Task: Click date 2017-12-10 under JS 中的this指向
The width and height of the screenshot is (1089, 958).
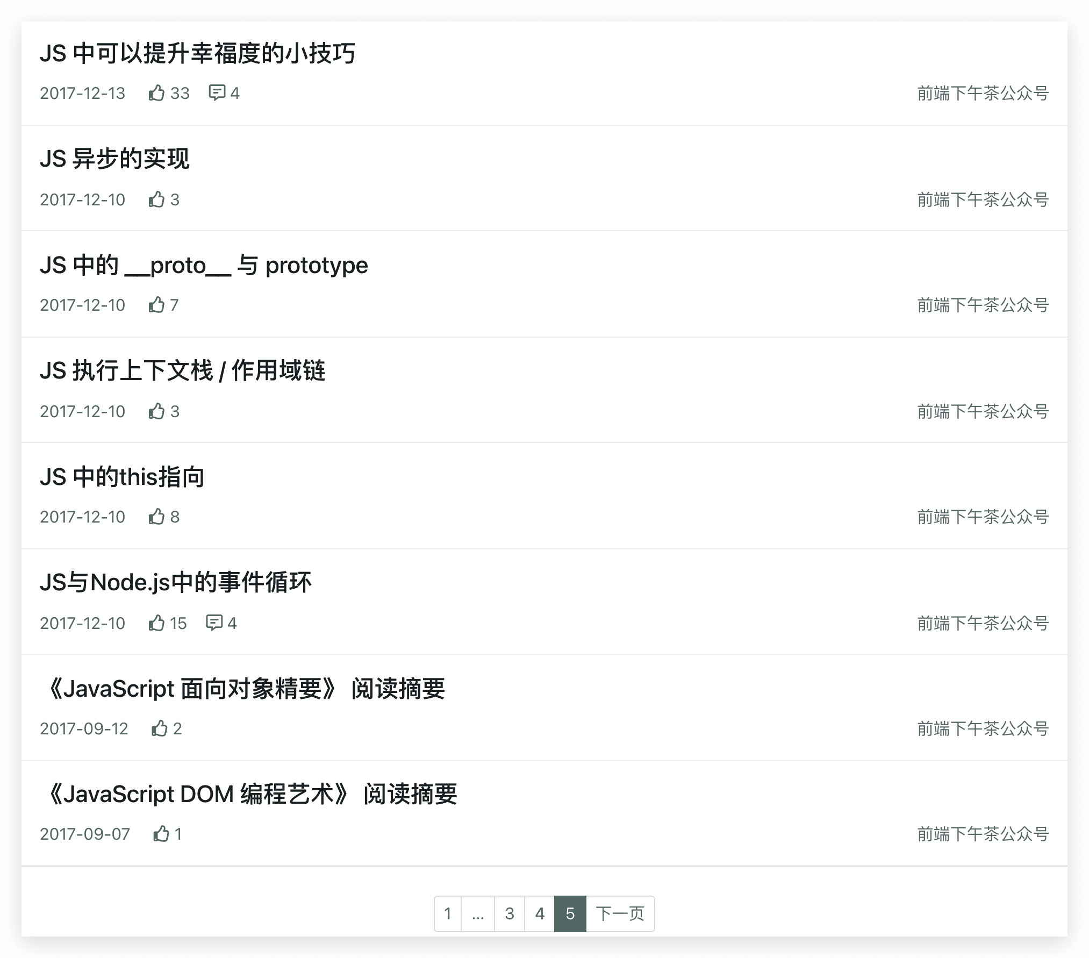Action: [82, 517]
